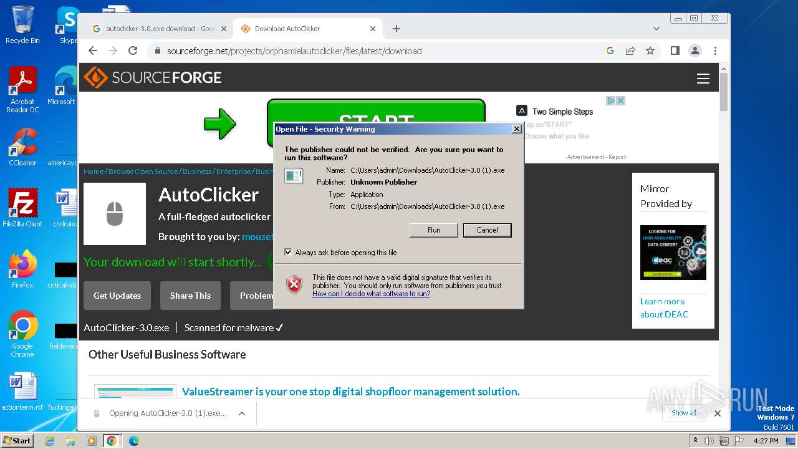Open the Windows Start menu
Screen dimensions: 798x449
click(17, 440)
